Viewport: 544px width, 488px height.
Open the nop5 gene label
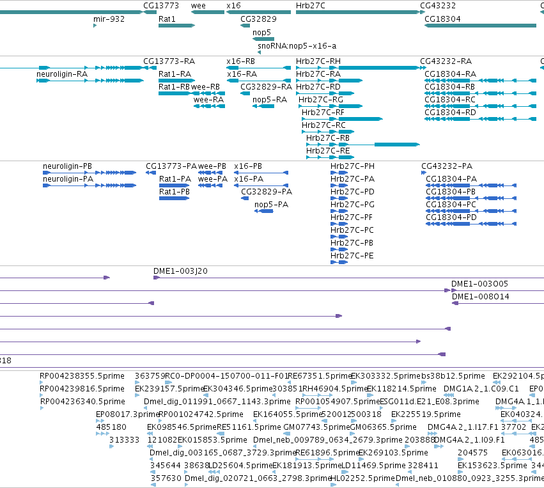pos(261,32)
